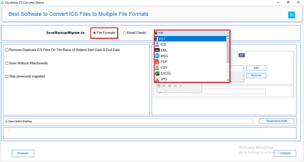Viewport: 304px width, 162px height.
Task: Choose PDF from the format list
Action: click(x=191, y=62)
